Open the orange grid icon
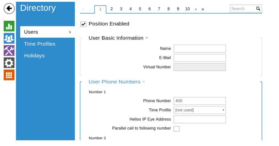Viewport: 279px width, 146px height. coord(9,75)
